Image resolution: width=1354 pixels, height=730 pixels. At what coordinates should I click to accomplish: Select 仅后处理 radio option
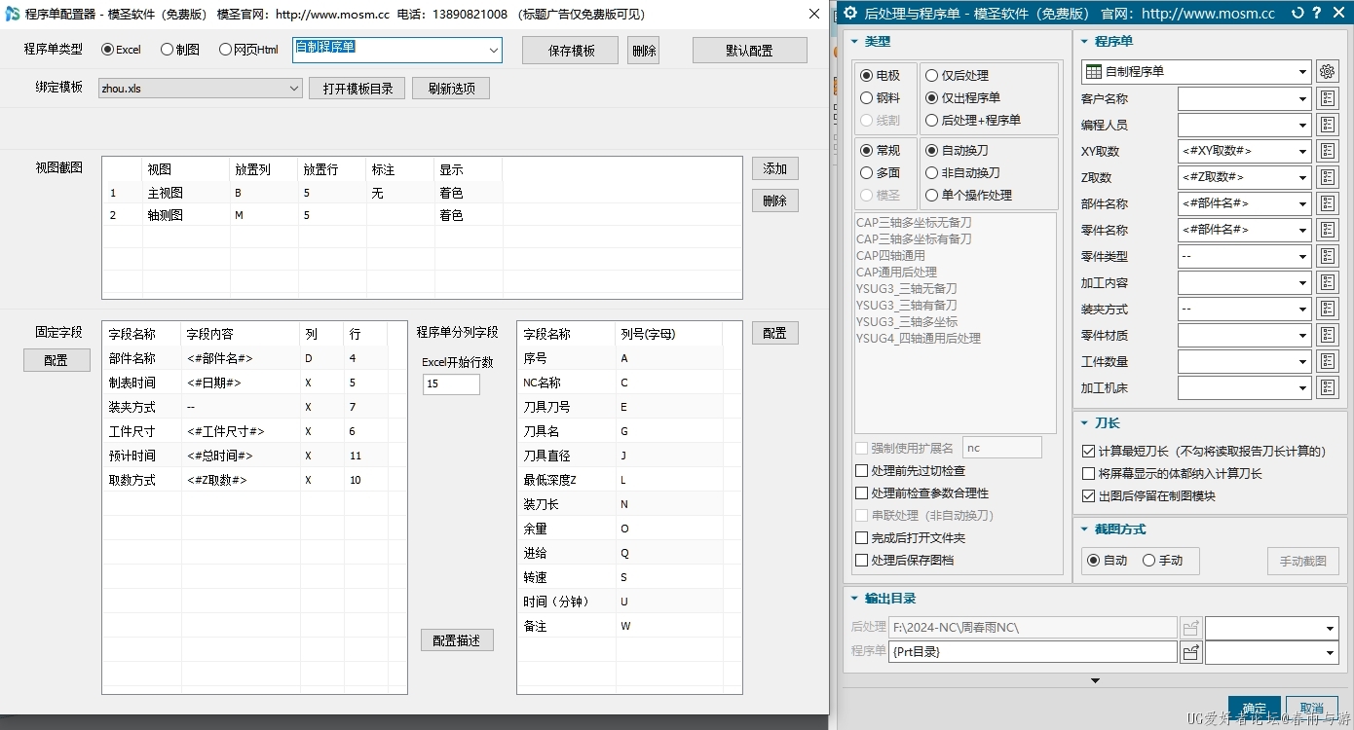pyautogui.click(x=957, y=76)
